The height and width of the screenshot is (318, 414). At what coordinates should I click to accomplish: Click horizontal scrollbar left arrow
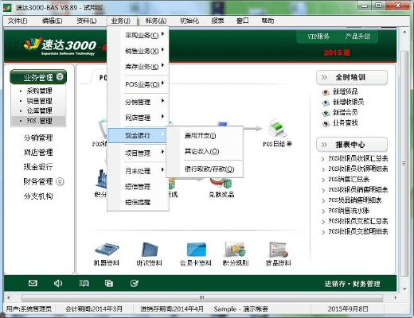coord(9,298)
